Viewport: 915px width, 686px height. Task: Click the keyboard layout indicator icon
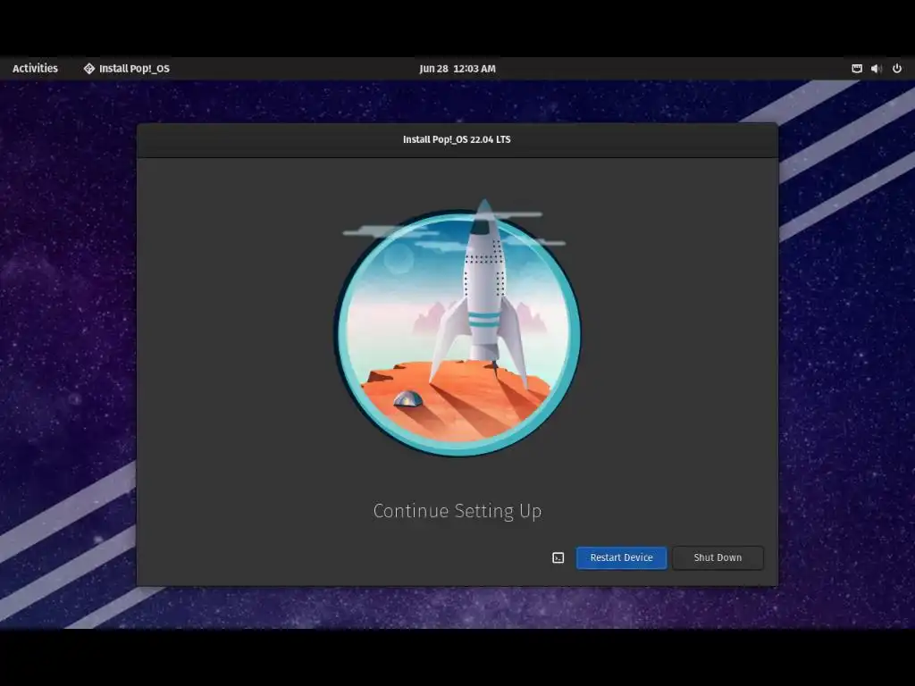click(857, 68)
